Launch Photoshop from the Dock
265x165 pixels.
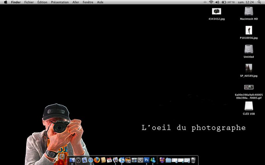(x=146, y=160)
